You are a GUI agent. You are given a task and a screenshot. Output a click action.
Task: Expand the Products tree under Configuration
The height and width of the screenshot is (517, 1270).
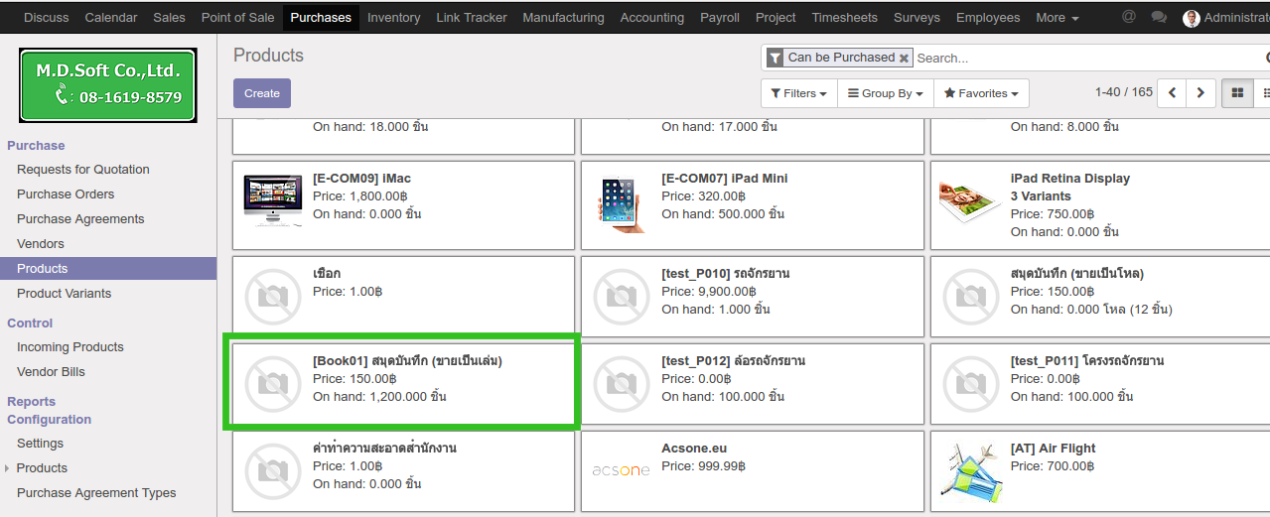[9, 468]
